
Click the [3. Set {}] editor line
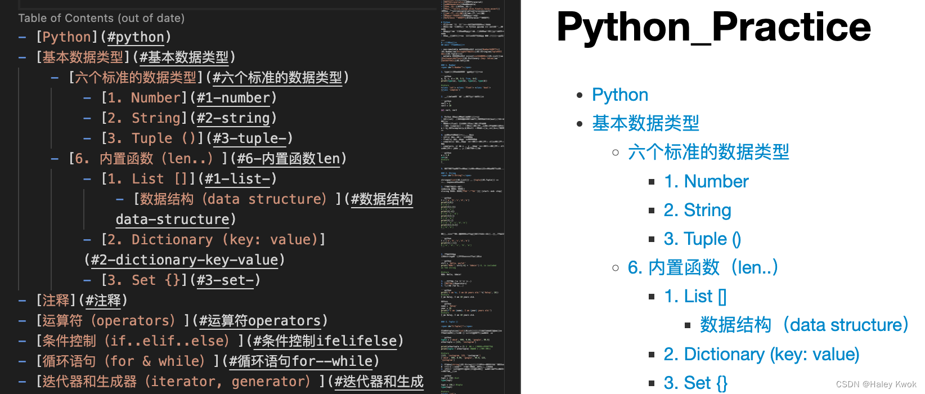pos(172,280)
